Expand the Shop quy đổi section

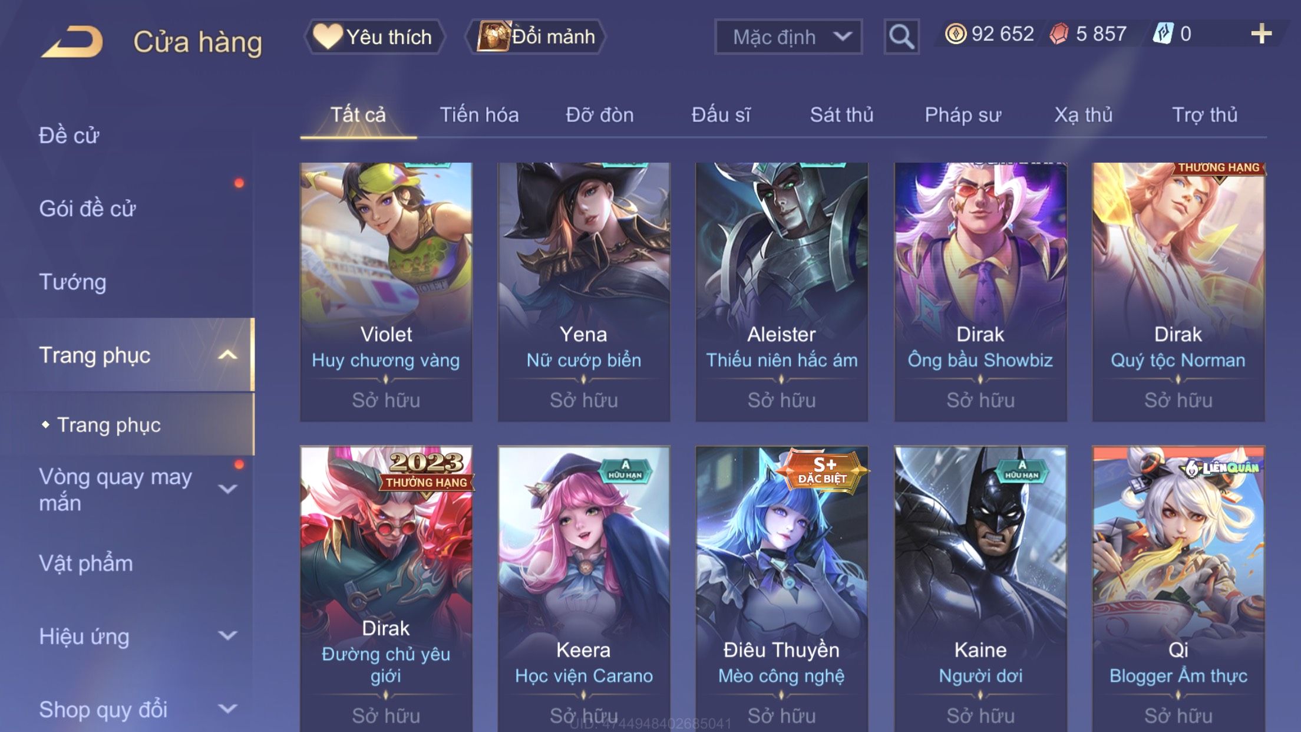[227, 709]
